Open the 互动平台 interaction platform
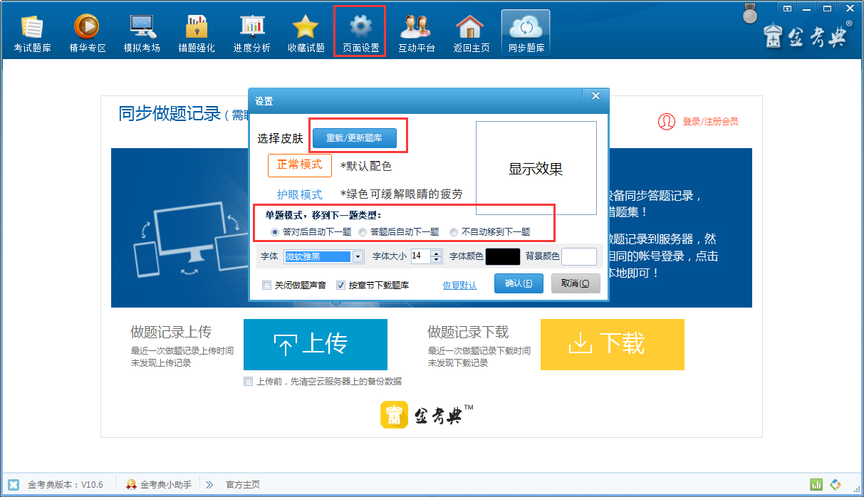This screenshot has height=497, width=864. pos(415,30)
